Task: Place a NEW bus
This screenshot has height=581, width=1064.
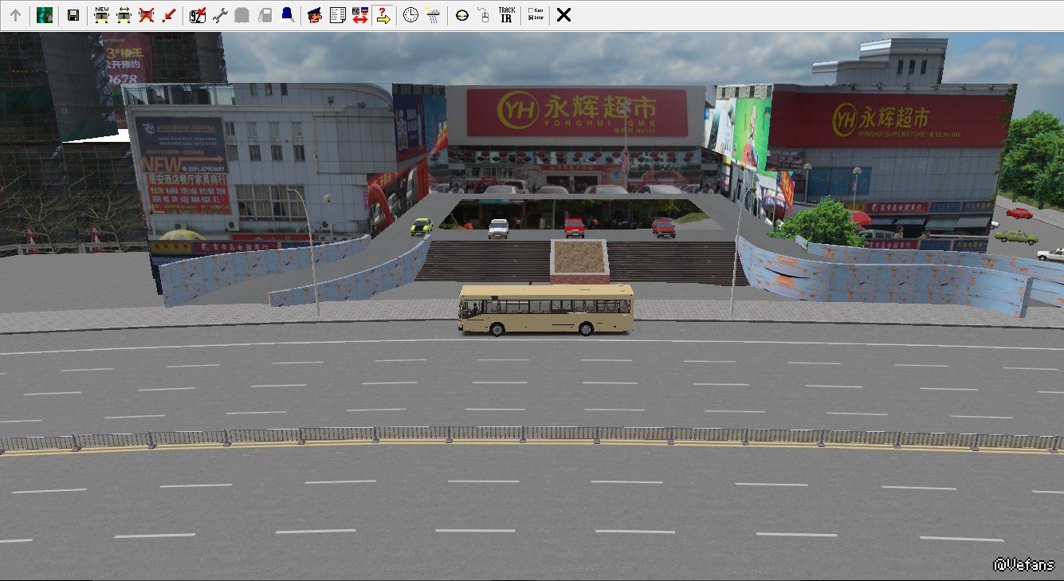Action: pyautogui.click(x=102, y=15)
